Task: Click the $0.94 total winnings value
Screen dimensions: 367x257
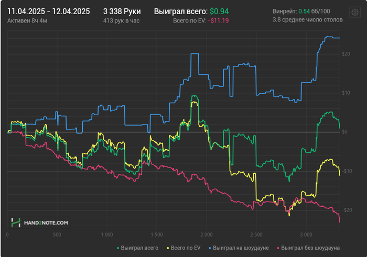Action: tap(219, 11)
